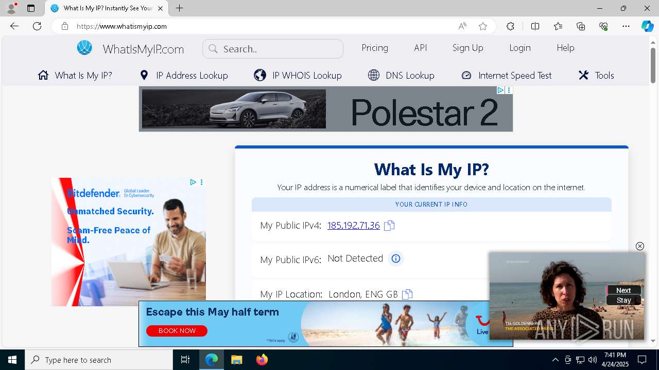Open the API menu item
Screen dimensions: 659x370
[421, 48]
